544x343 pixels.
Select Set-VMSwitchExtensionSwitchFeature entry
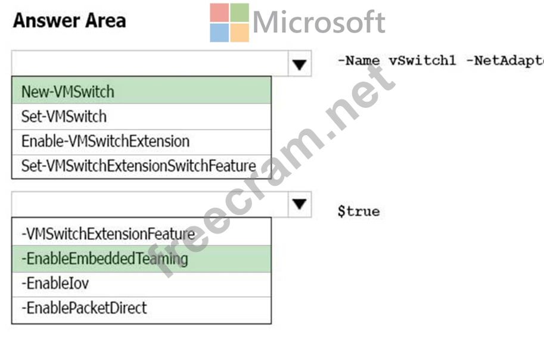tap(142, 167)
